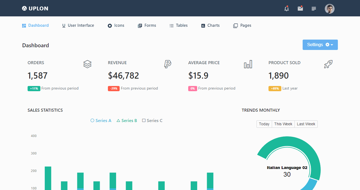Click the Orders layers stack icon
360x190 pixels.
tap(87, 64)
